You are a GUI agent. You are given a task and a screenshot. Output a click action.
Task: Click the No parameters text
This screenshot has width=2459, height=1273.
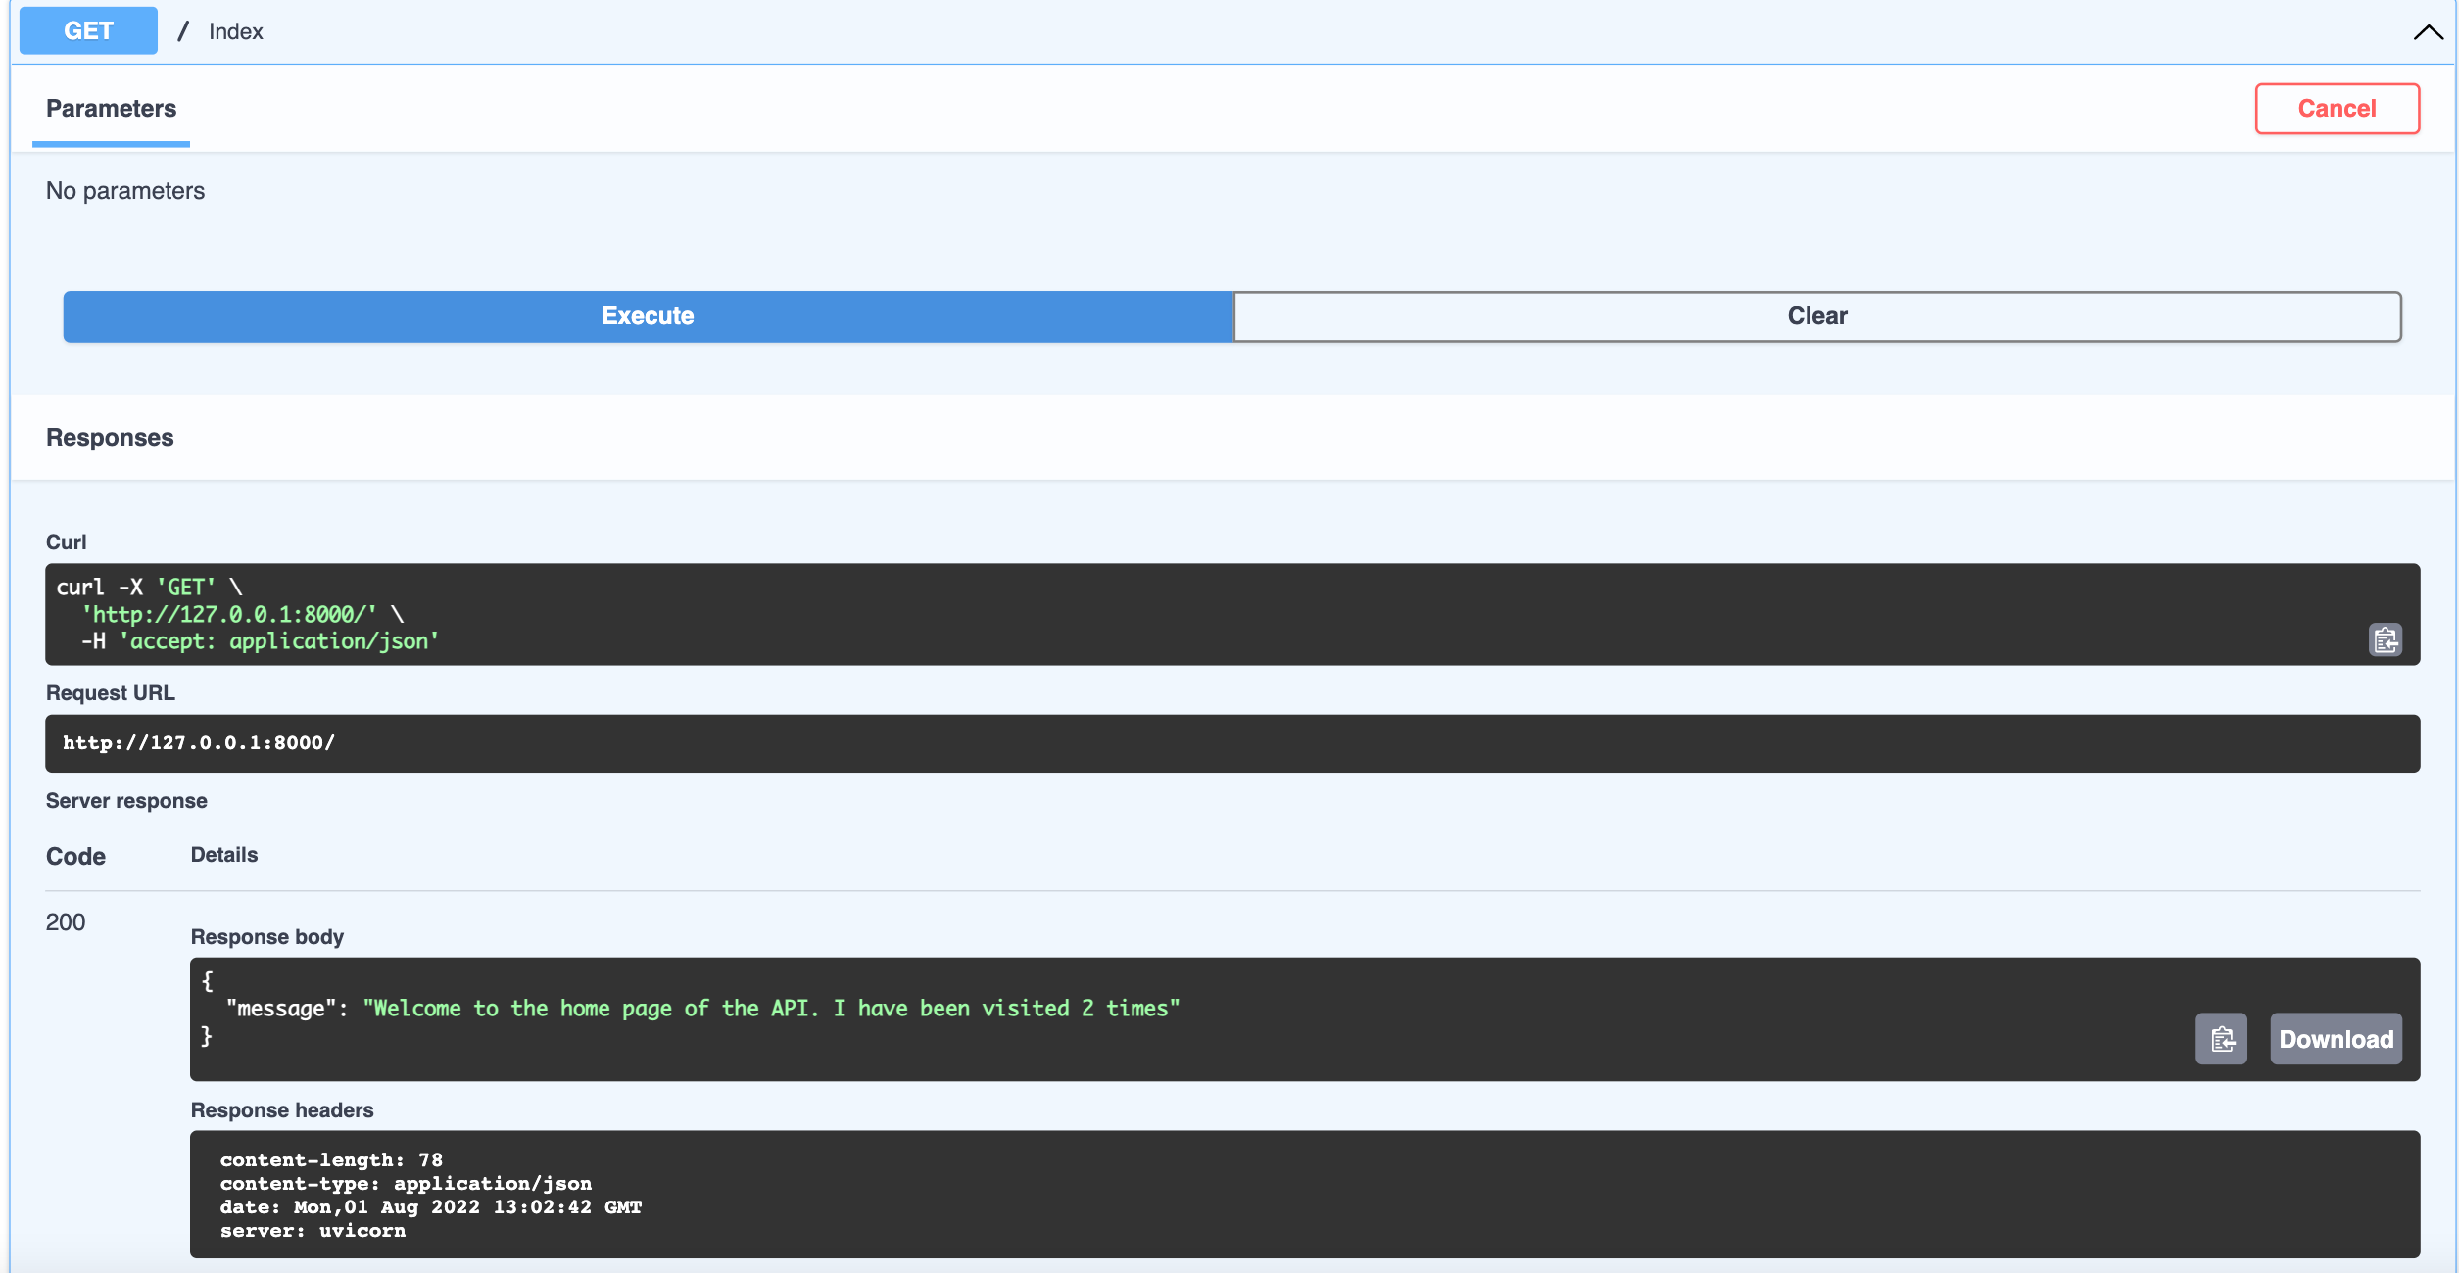pyautogui.click(x=125, y=191)
